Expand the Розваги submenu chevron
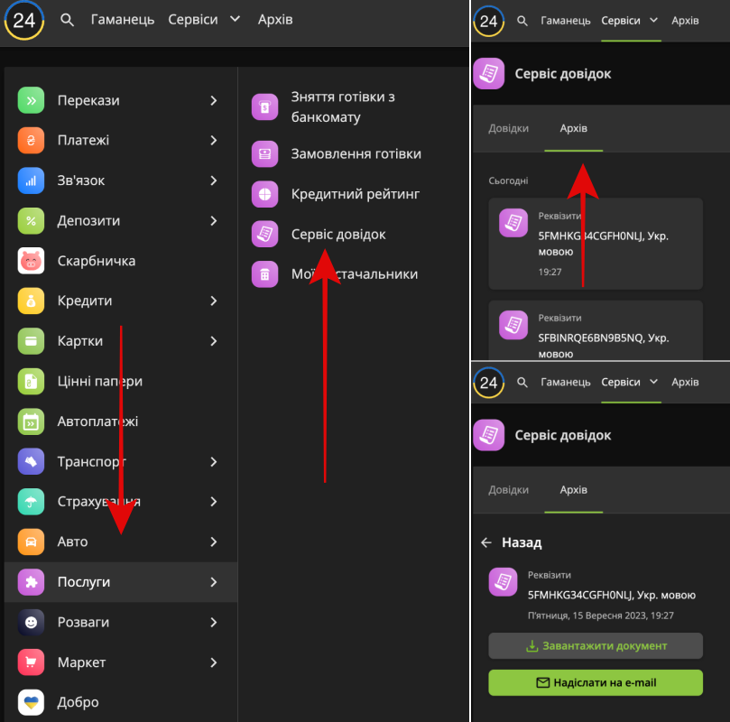This screenshot has width=730, height=722. tap(214, 623)
